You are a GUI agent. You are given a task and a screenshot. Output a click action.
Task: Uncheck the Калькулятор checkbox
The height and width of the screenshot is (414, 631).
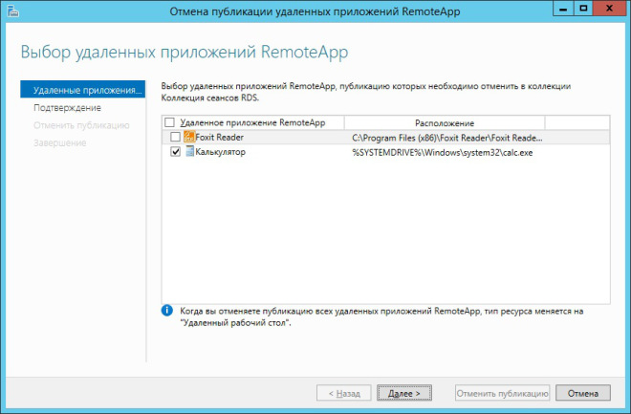[174, 152]
